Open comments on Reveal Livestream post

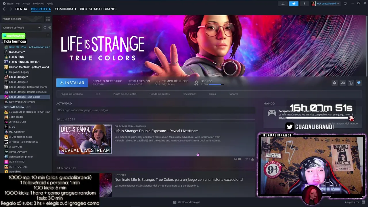click(239, 159)
